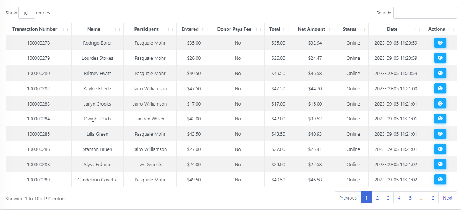
Task: Click eye icon for Candelario Goyette row
Action: pyautogui.click(x=440, y=180)
